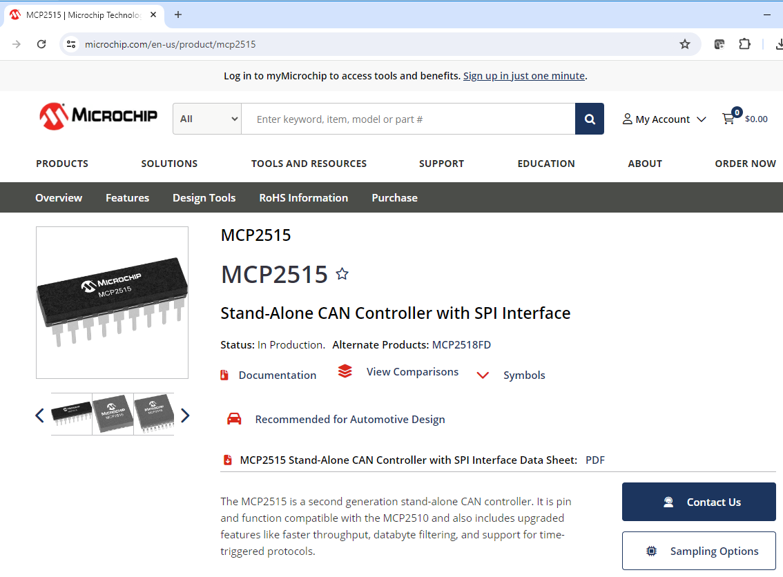Expand the Symbols chevron
783x577 pixels.
483,375
